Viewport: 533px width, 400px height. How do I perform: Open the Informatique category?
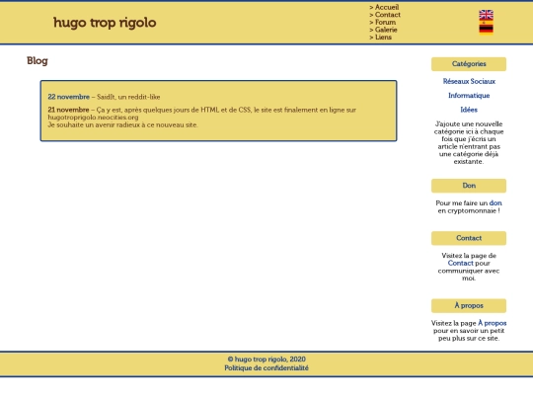(x=469, y=96)
